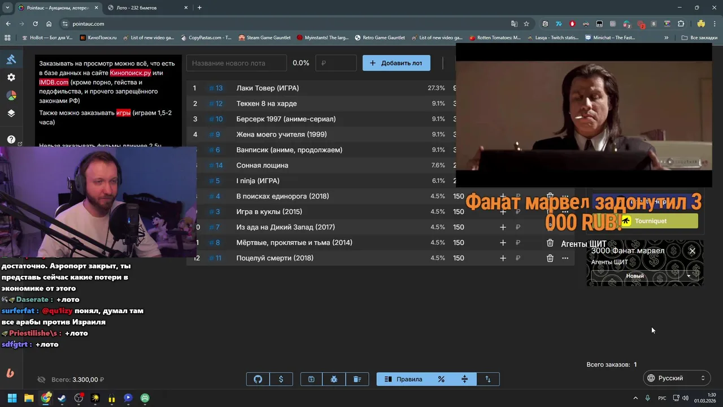Click lot id #13 of Лаки Товер

[216, 88]
